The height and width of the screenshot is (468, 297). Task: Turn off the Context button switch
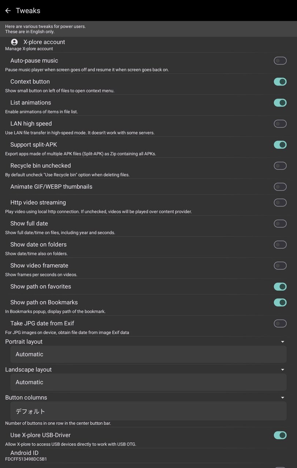tap(280, 82)
